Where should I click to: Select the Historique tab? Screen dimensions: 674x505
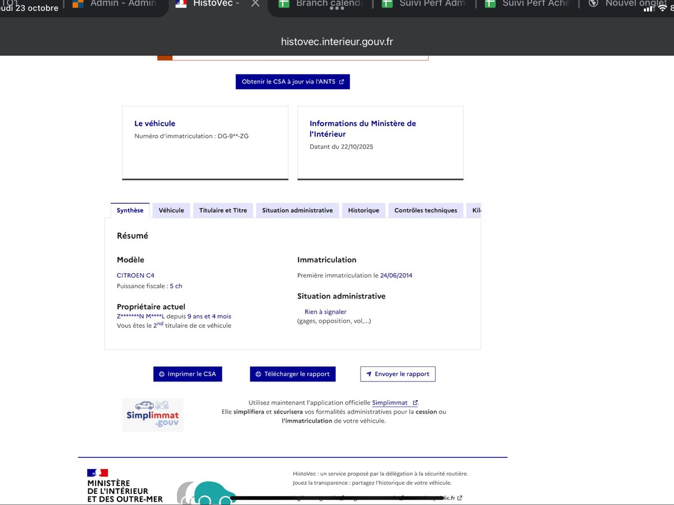coord(363,210)
